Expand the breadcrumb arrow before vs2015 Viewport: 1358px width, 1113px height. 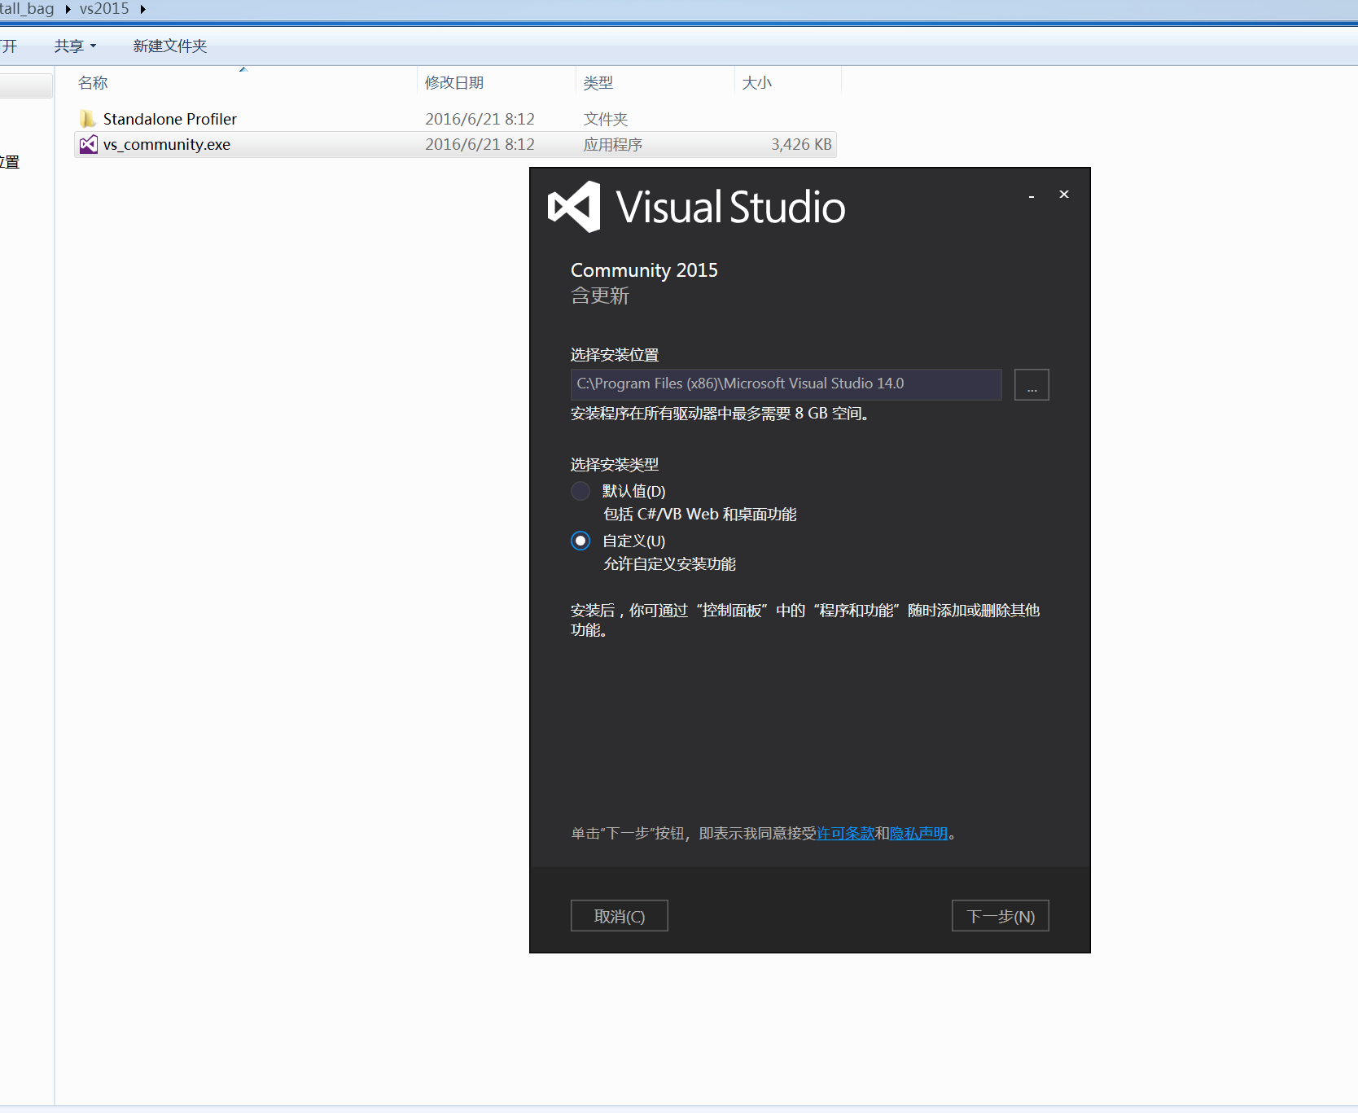(68, 10)
